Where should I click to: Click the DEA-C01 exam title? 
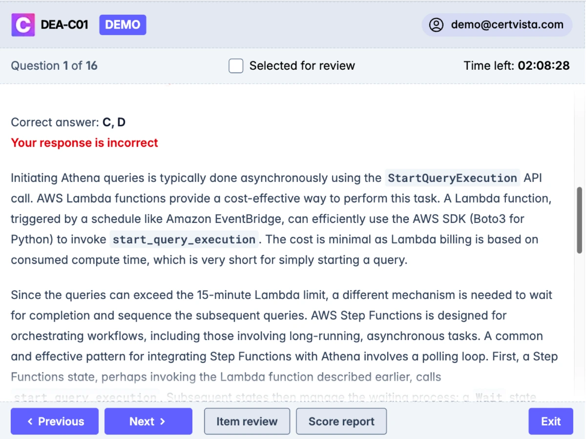tap(64, 25)
